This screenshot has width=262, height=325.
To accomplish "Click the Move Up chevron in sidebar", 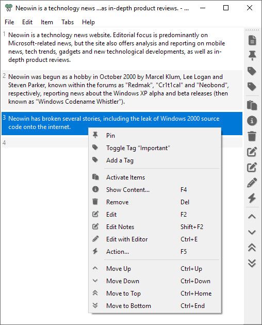I will click(252, 217).
